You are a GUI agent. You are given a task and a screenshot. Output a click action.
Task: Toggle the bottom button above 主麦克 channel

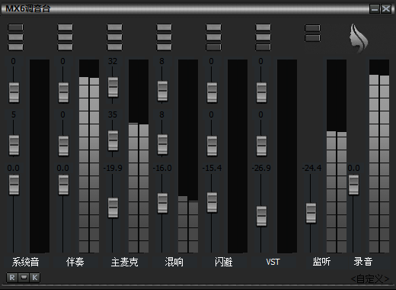(x=114, y=47)
